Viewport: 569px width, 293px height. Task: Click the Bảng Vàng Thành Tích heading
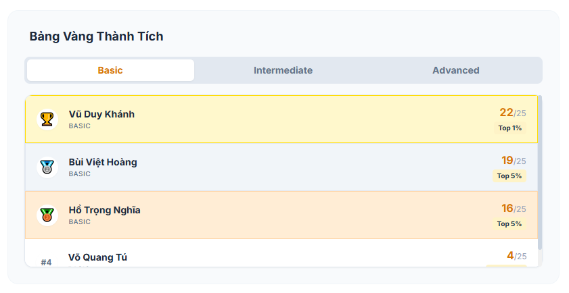point(96,36)
